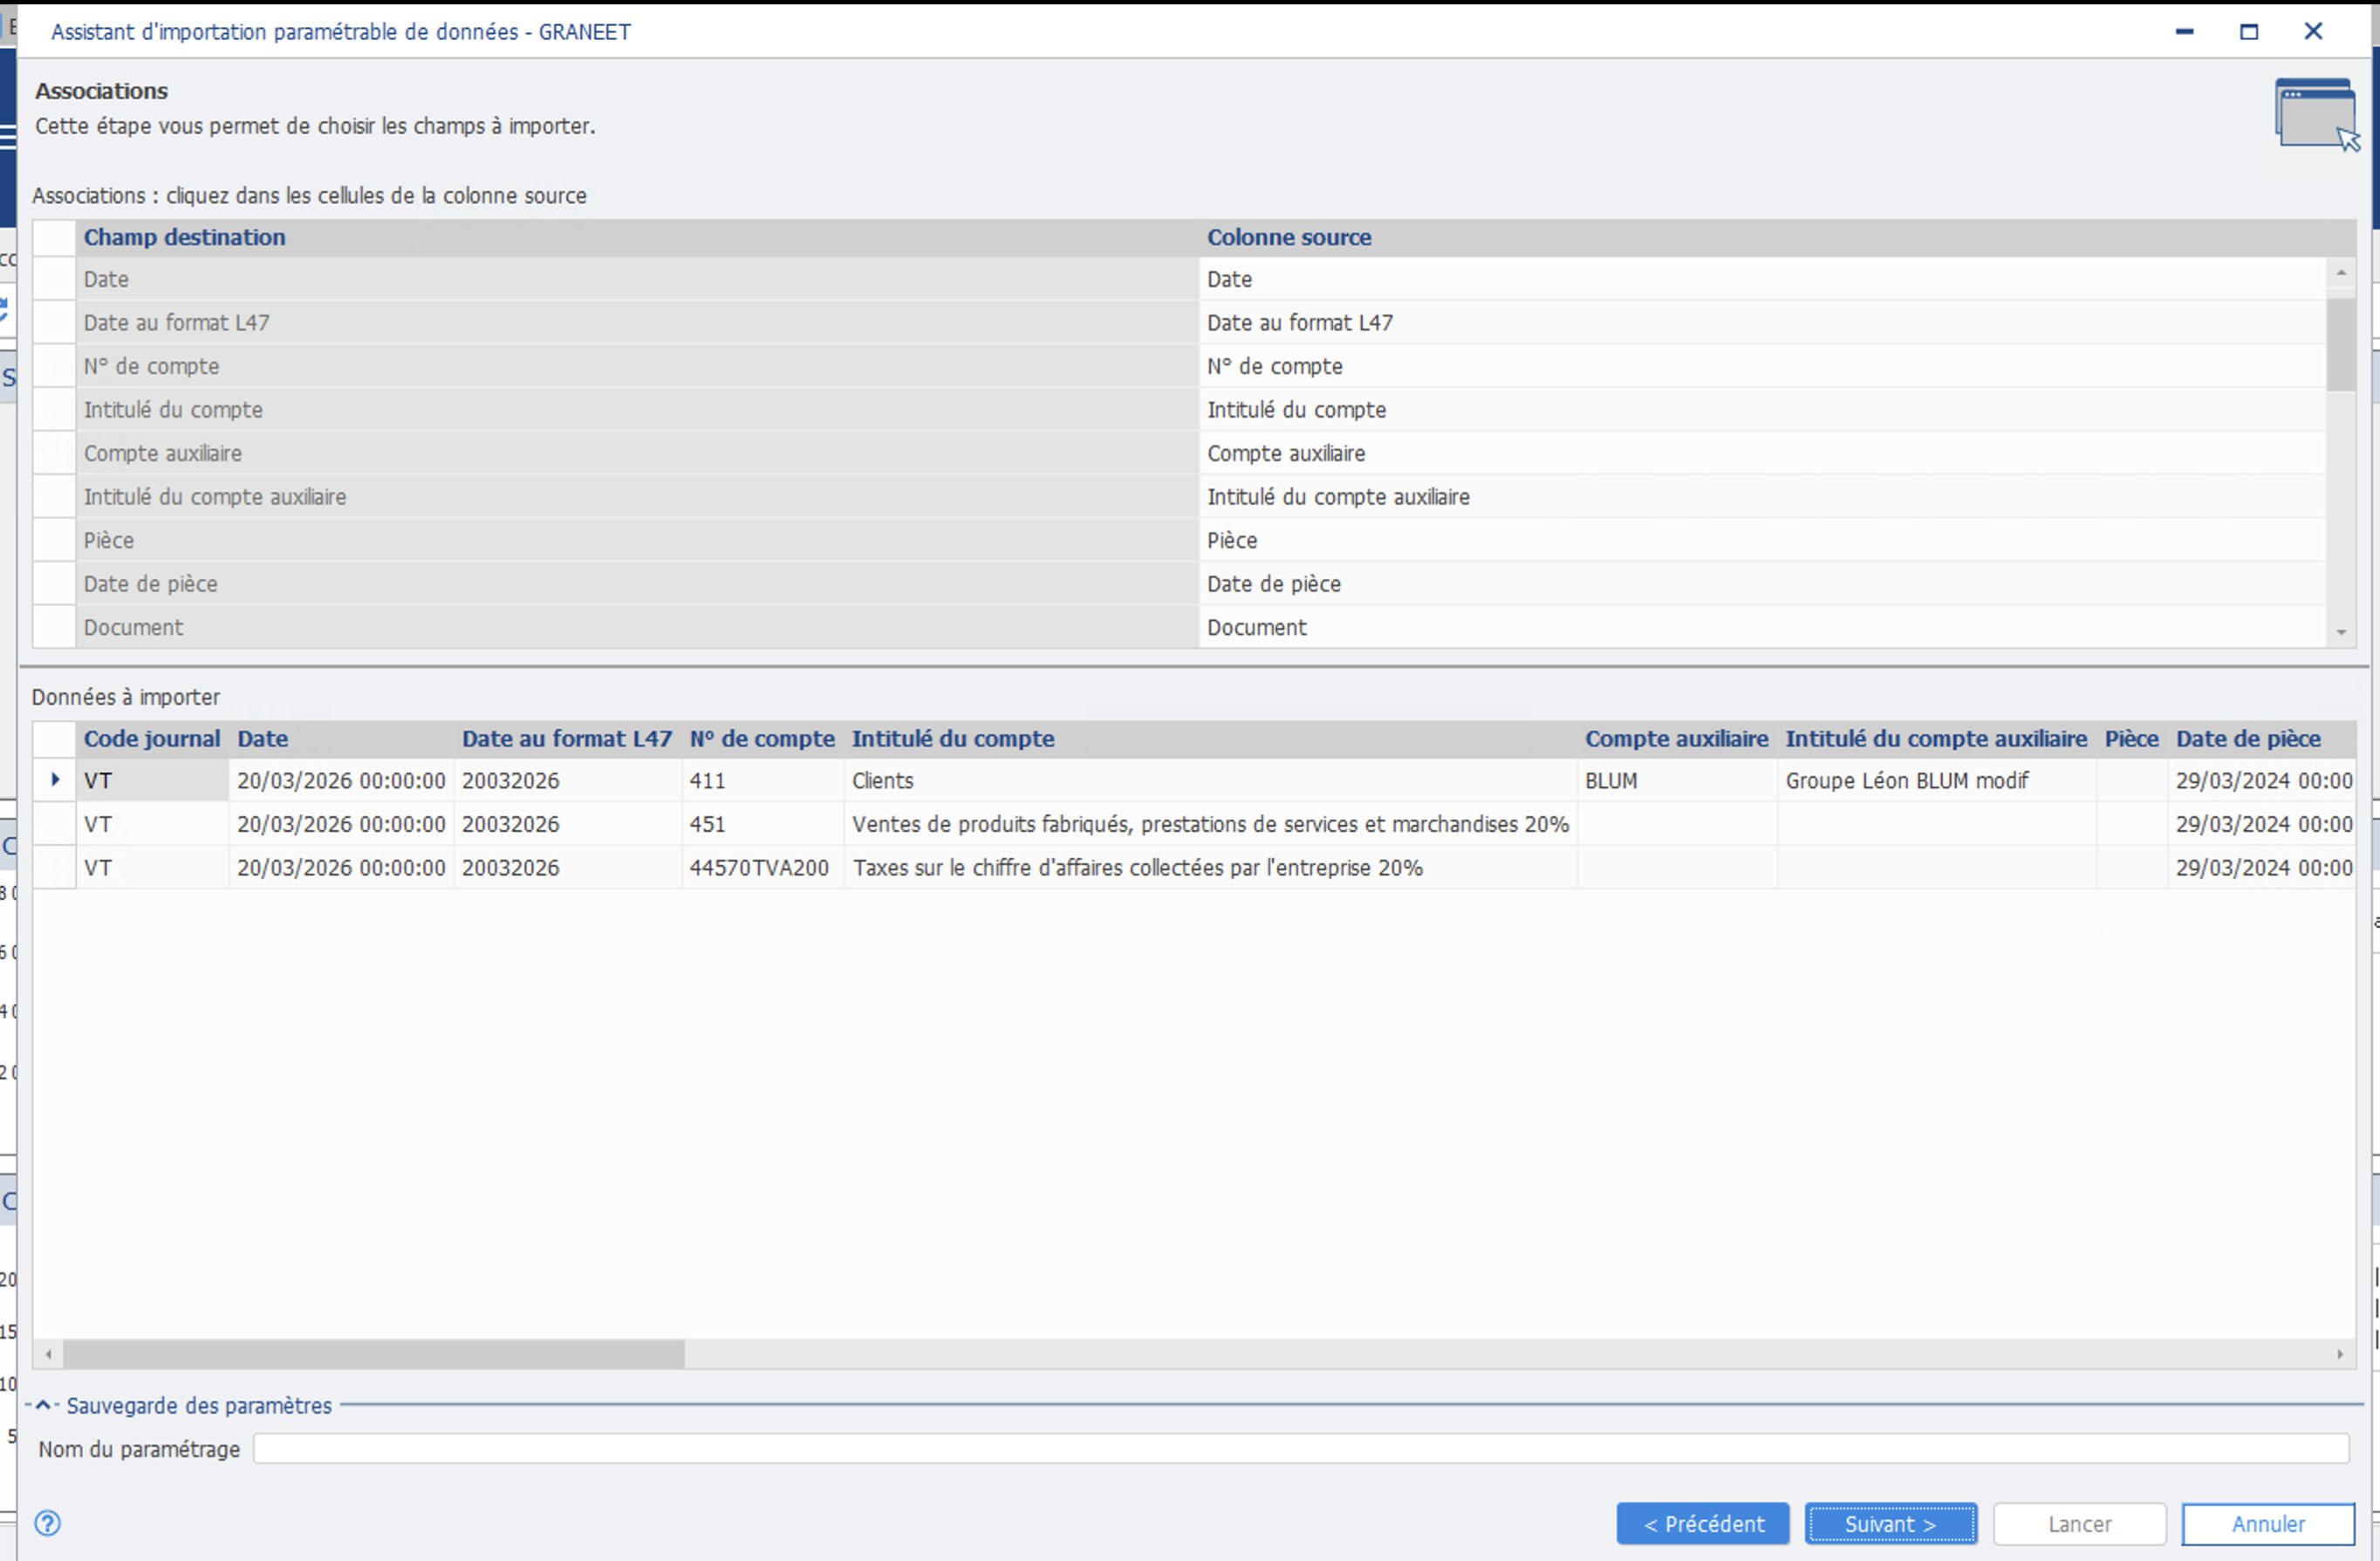The width and height of the screenshot is (2380, 1561).
Task: Collapse the Sauvegarde des paramètres section
Action: 43,1405
